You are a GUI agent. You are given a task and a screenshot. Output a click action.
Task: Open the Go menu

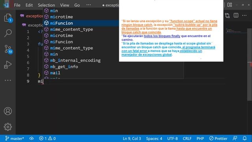pyautogui.click(x=77, y=5)
